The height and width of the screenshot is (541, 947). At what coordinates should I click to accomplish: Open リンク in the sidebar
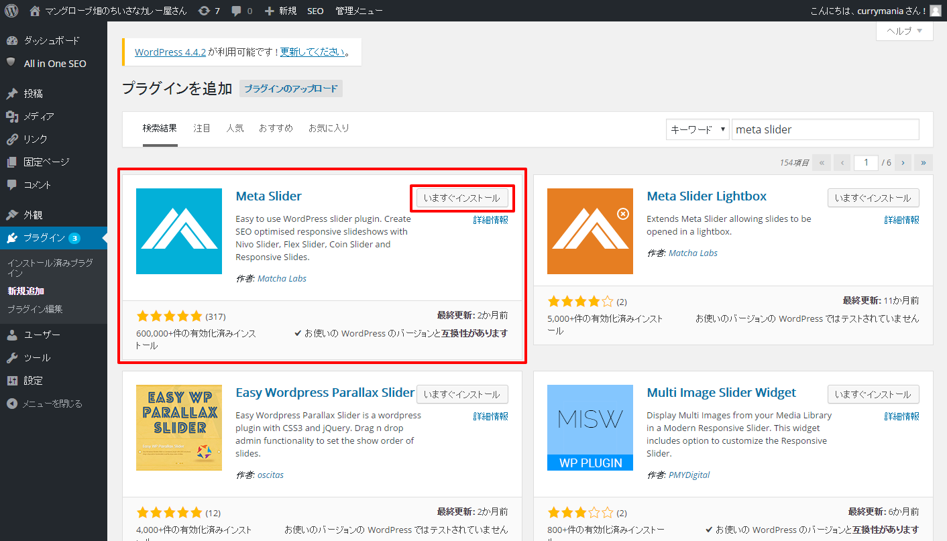(x=54, y=139)
